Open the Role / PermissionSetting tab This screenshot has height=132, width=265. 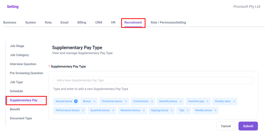coord(168,22)
